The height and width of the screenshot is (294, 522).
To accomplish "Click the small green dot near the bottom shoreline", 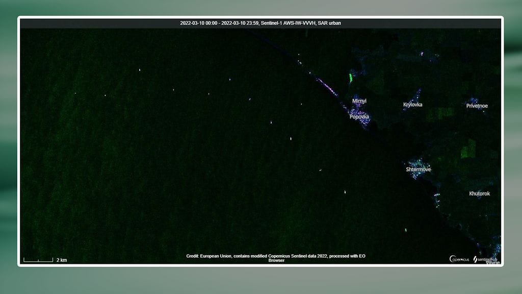I will [x=406, y=230].
